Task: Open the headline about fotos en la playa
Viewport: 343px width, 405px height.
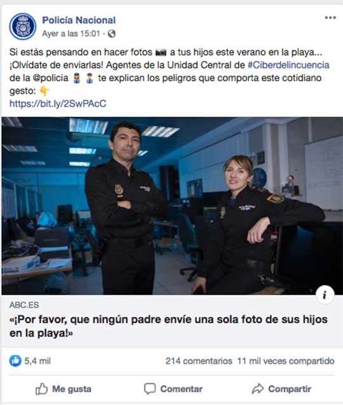Action: [168, 326]
